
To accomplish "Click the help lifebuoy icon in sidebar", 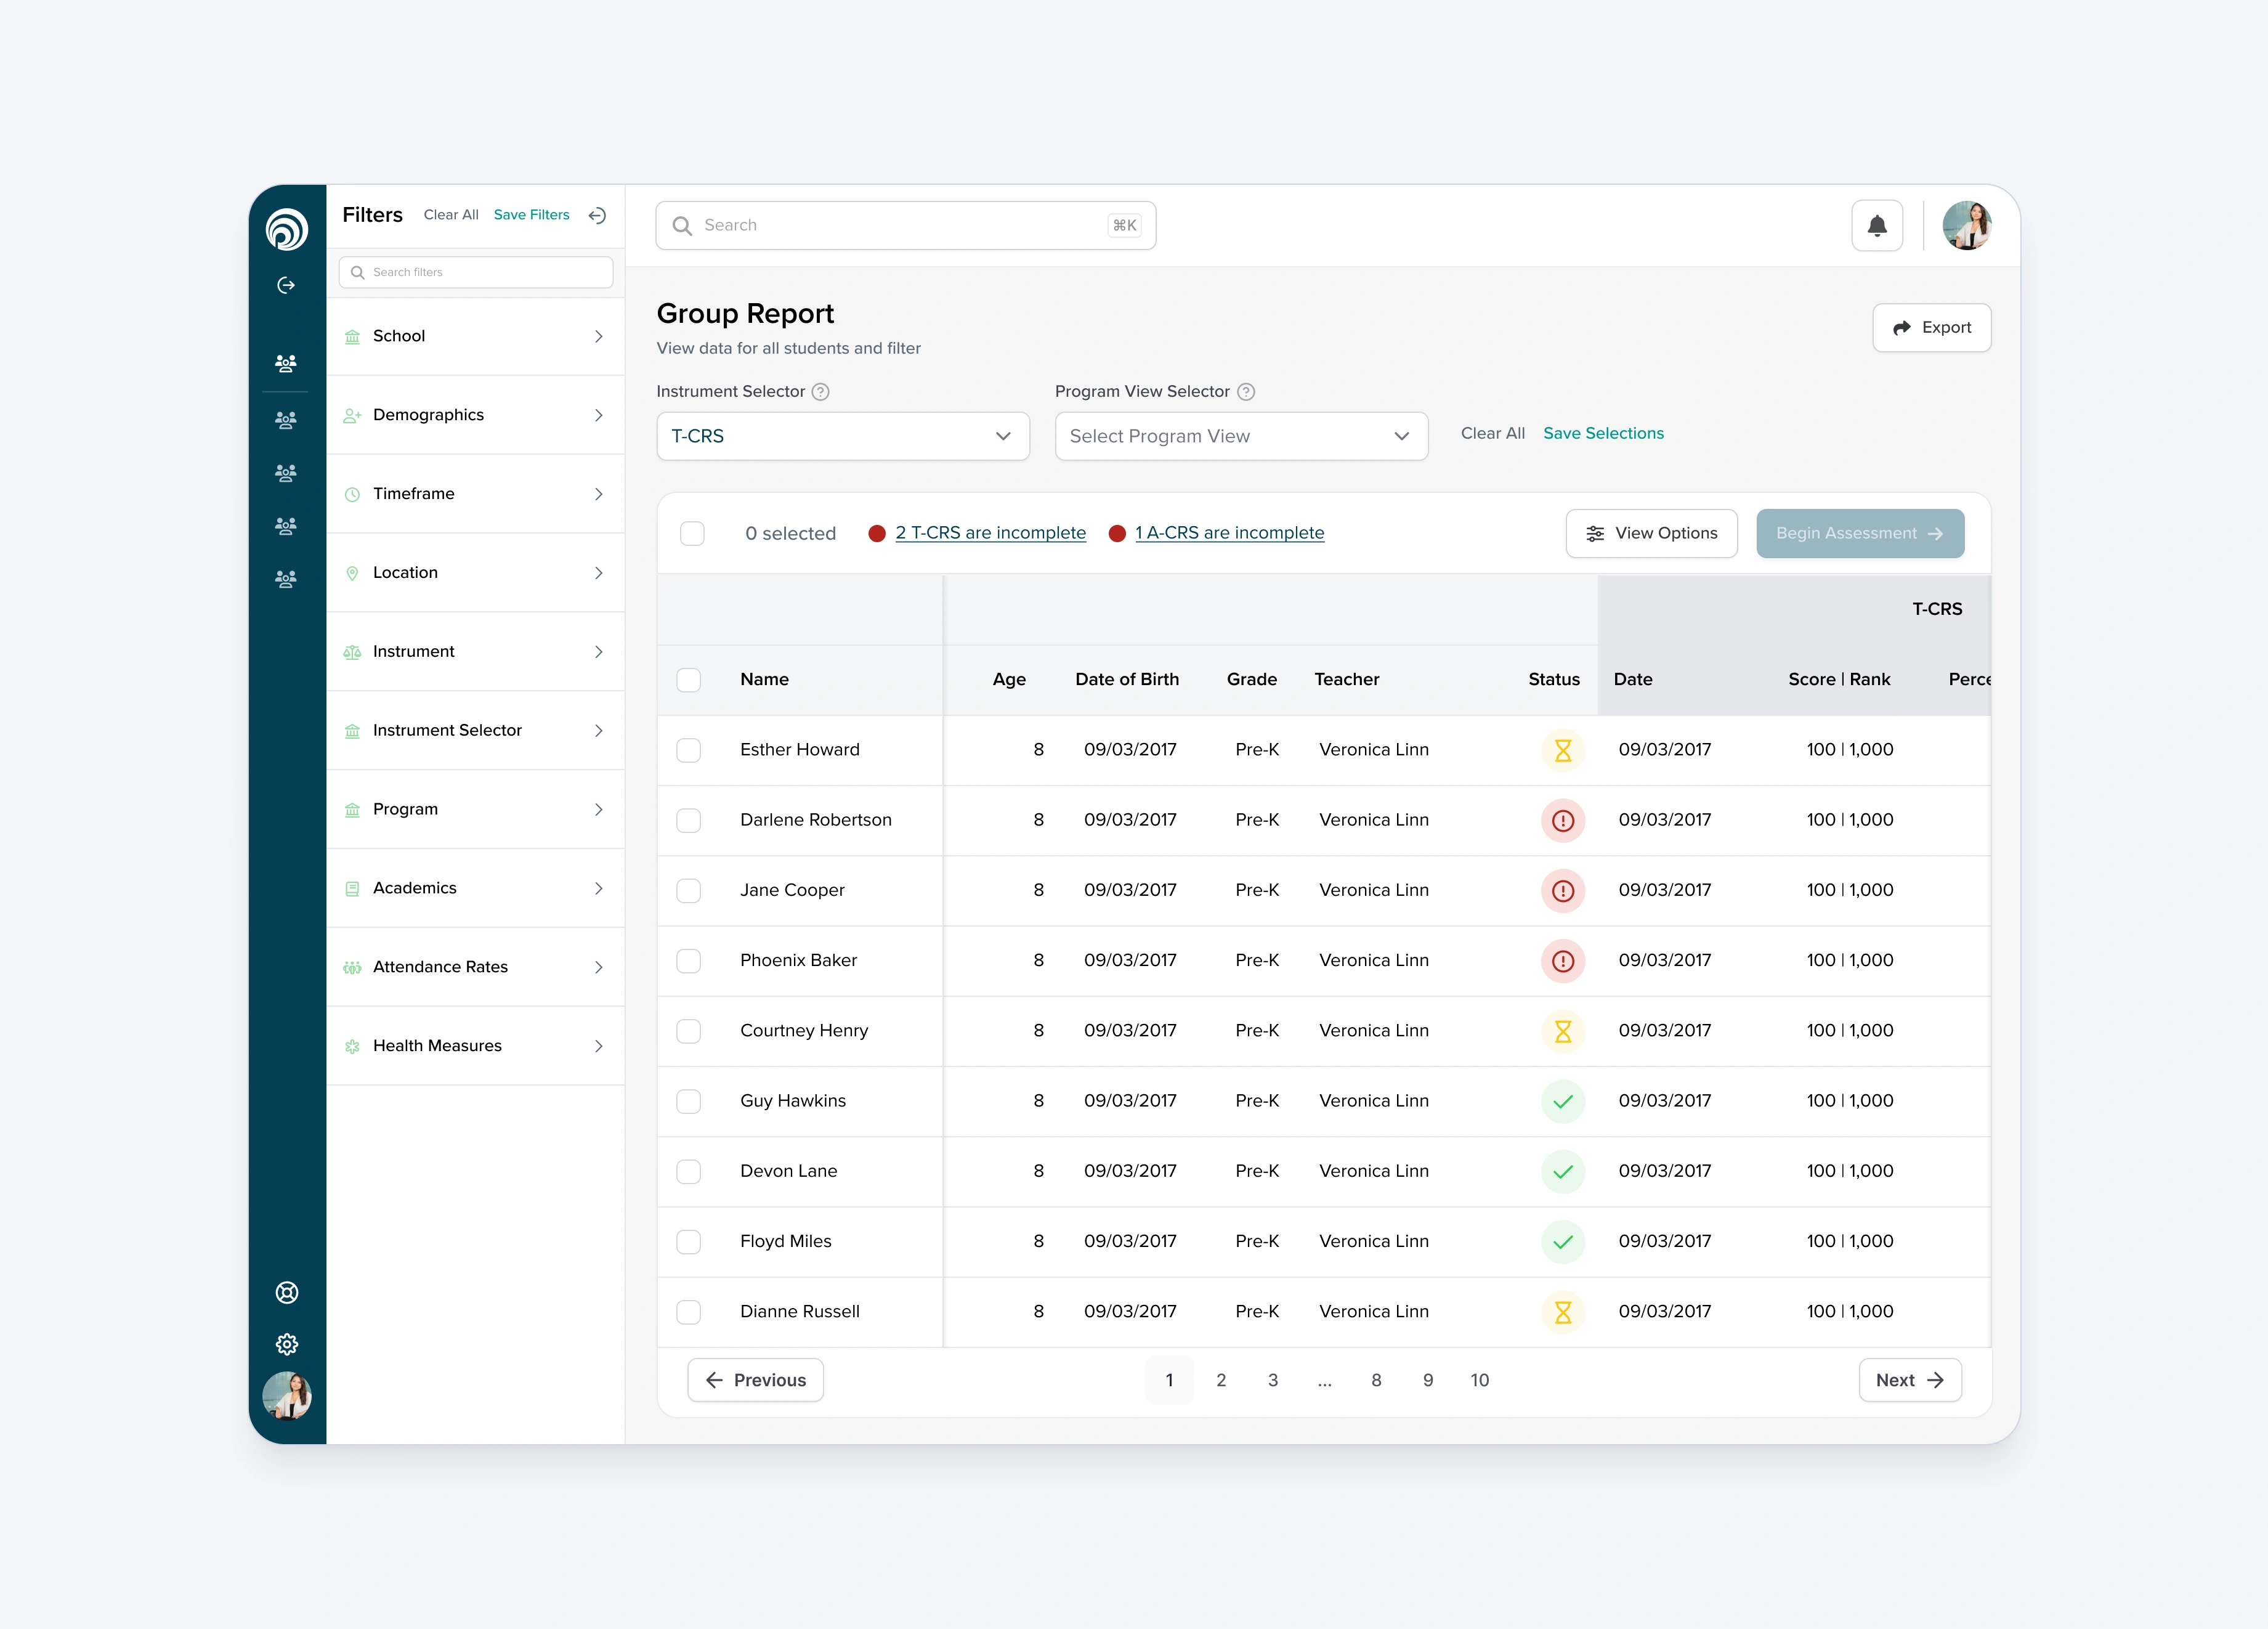I will click(287, 1292).
